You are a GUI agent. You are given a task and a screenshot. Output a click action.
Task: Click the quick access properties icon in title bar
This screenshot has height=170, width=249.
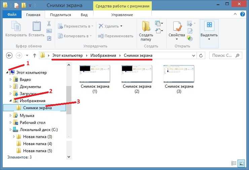(16, 5)
